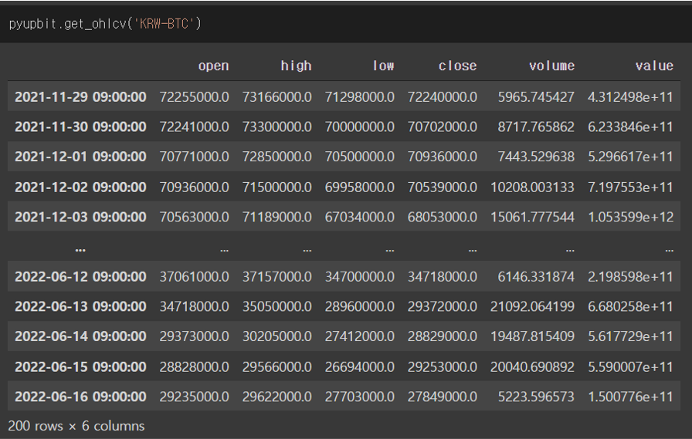Screen dimensions: 692x439
Task: Select the 'open' column header
Action: [x=214, y=66]
